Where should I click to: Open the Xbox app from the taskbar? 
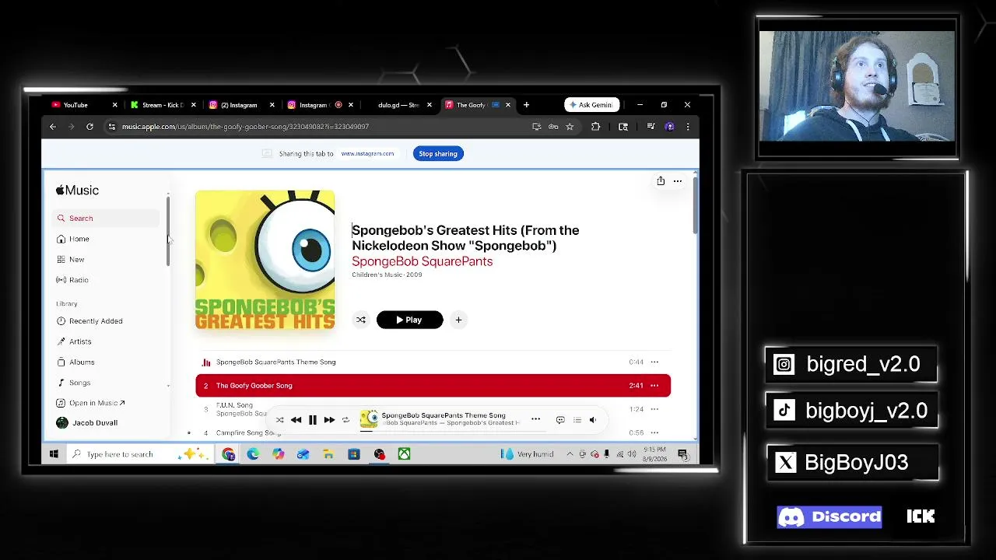(405, 454)
